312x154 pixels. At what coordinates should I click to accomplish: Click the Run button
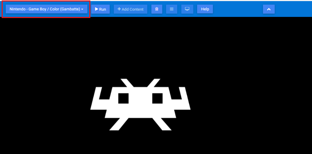click(x=100, y=9)
